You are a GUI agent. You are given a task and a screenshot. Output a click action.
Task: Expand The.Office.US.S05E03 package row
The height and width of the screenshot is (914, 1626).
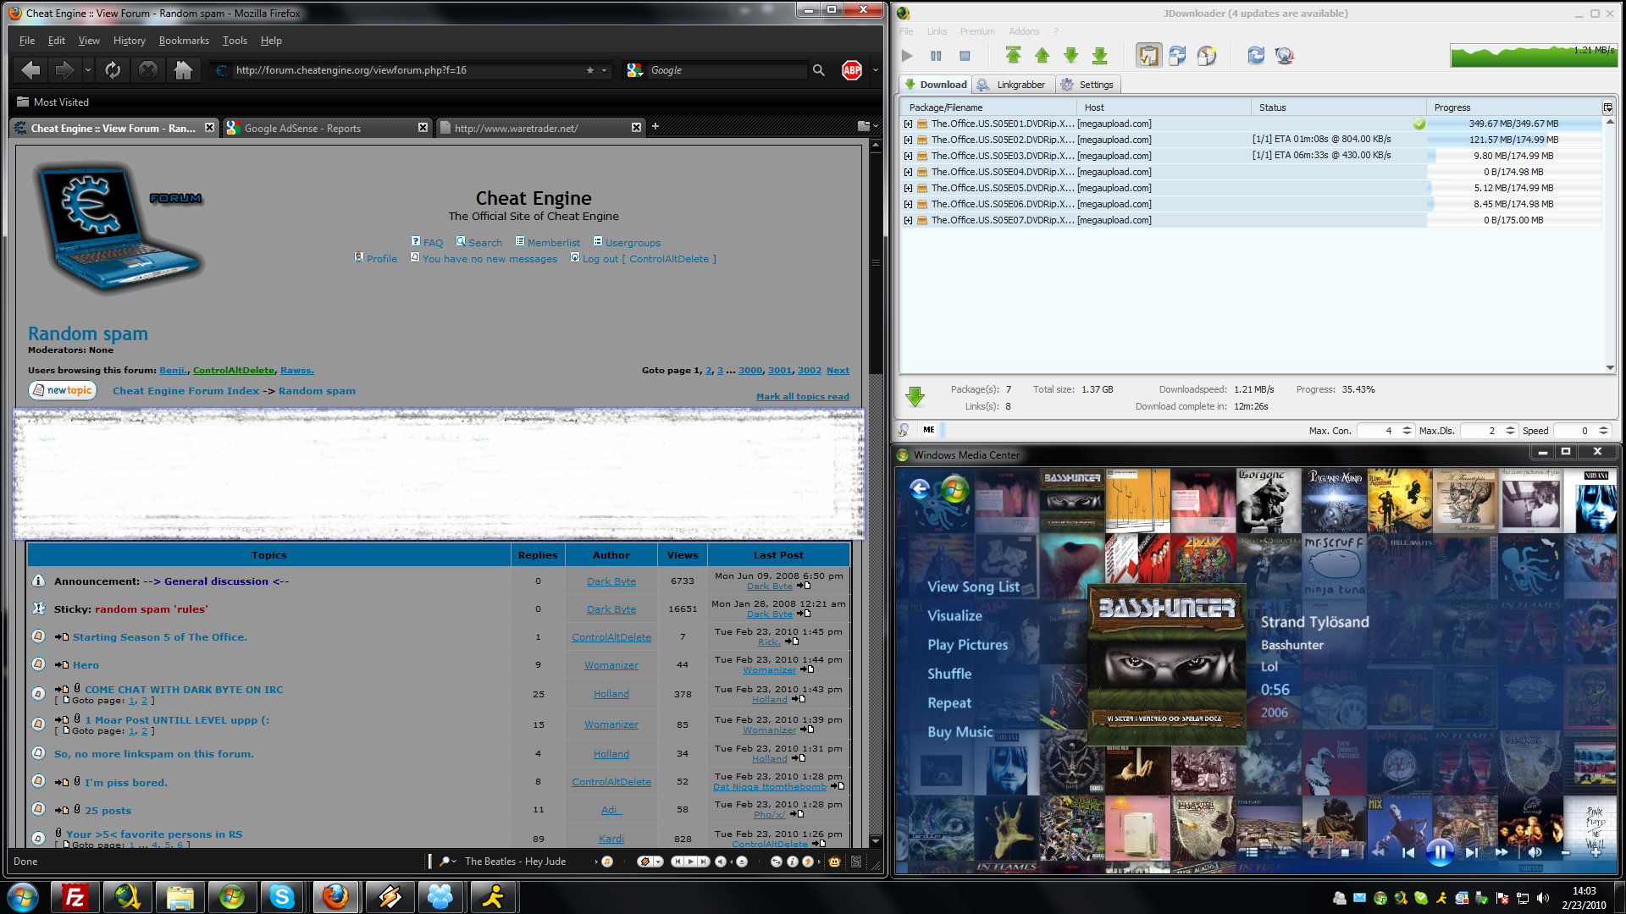coord(908,156)
